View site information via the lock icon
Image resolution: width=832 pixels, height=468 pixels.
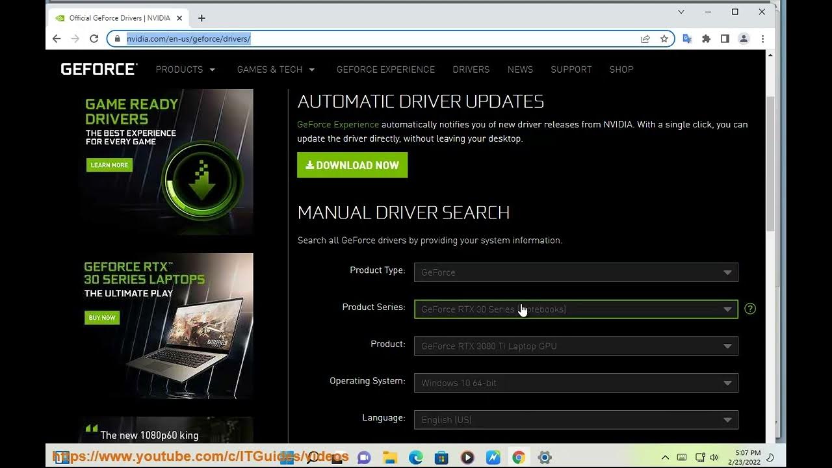[117, 39]
